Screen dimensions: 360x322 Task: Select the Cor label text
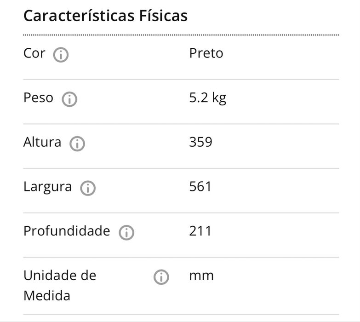coord(34,53)
